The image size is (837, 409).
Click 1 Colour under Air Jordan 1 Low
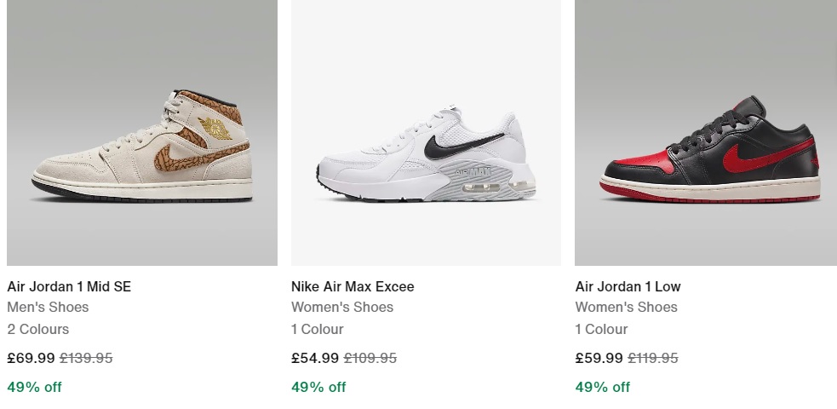tap(601, 329)
